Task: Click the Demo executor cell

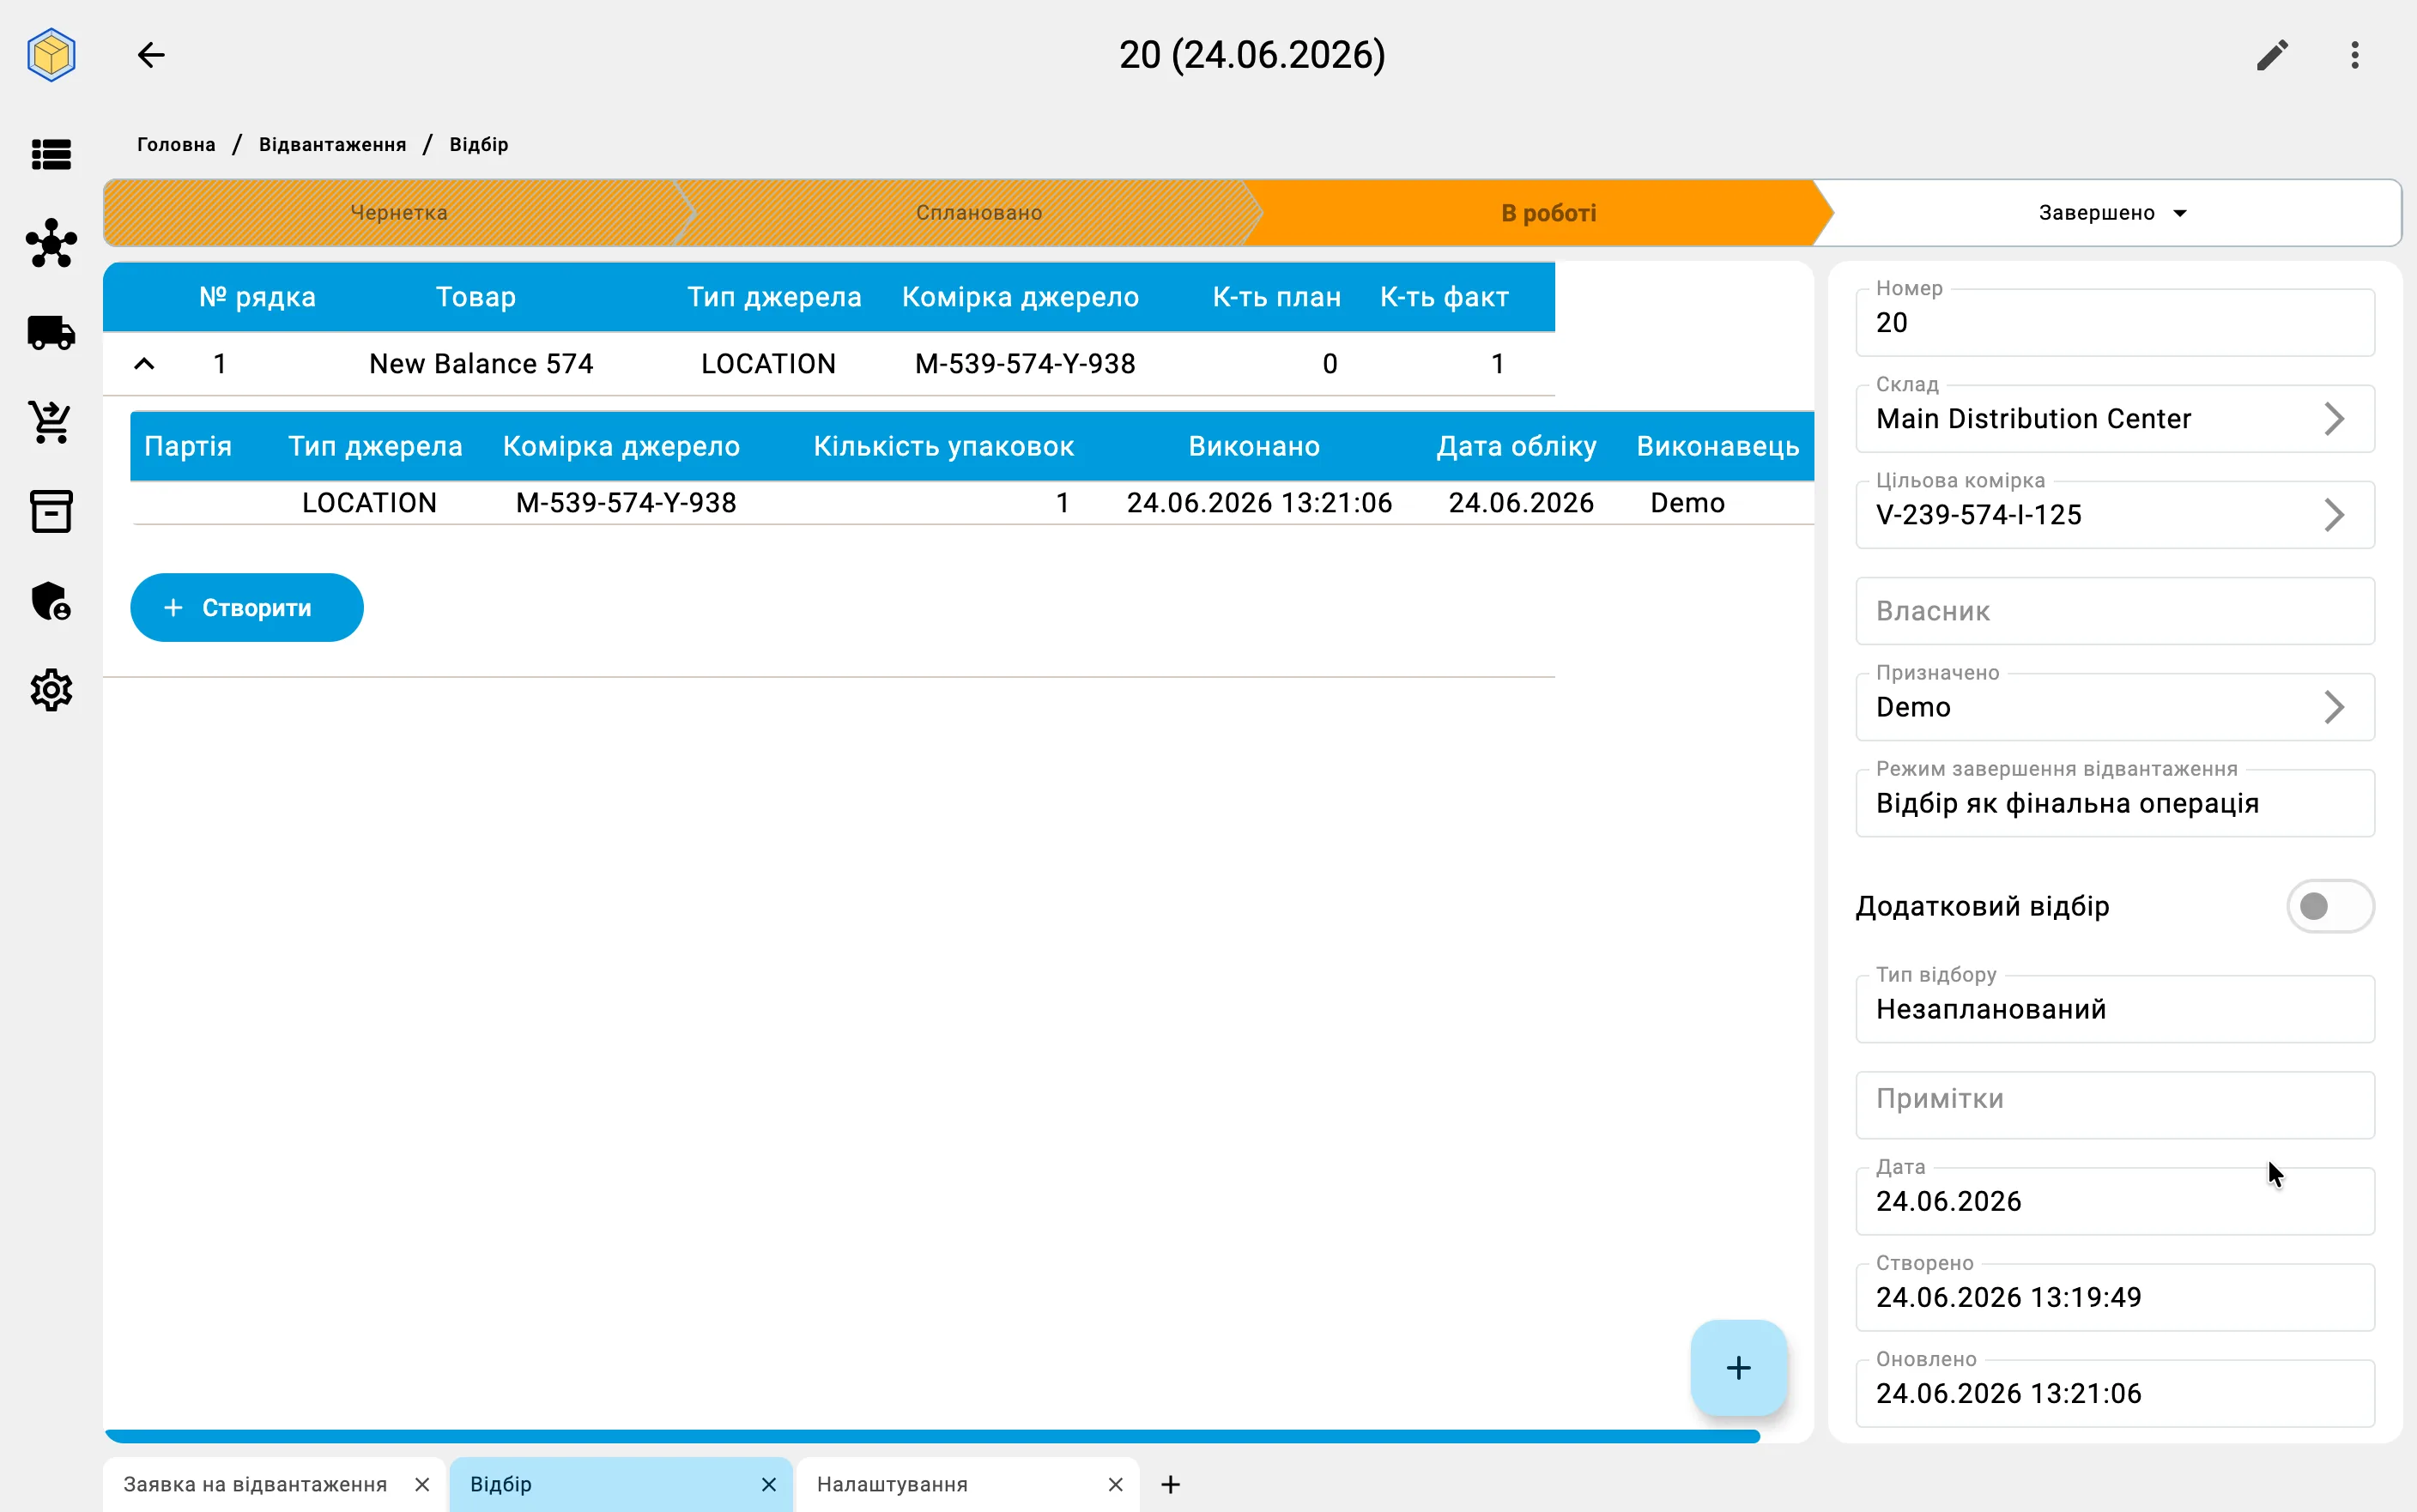Action: [1687, 503]
